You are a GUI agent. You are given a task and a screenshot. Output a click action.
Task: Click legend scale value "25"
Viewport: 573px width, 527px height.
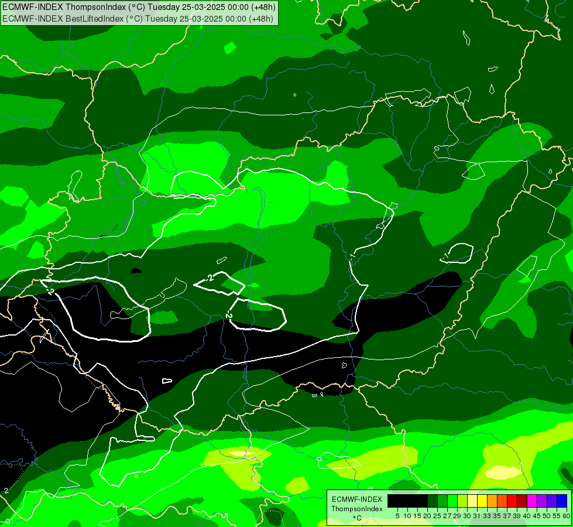coord(437,516)
